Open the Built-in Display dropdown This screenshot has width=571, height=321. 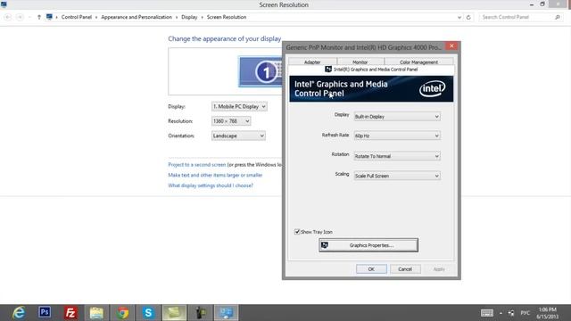(x=397, y=117)
